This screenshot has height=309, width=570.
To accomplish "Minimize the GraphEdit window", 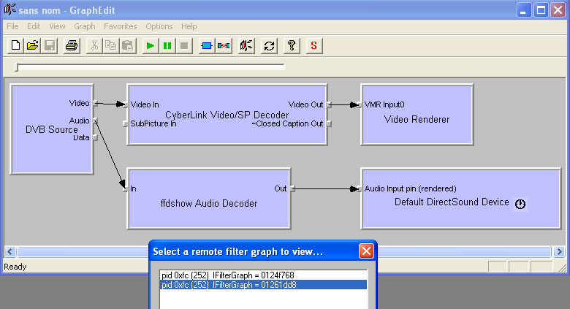I will (523, 10).
